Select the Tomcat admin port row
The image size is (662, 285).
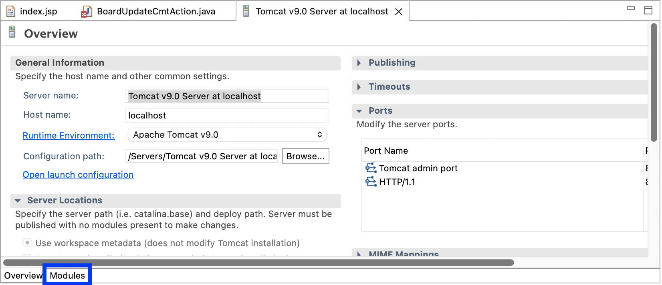pyautogui.click(x=504, y=168)
